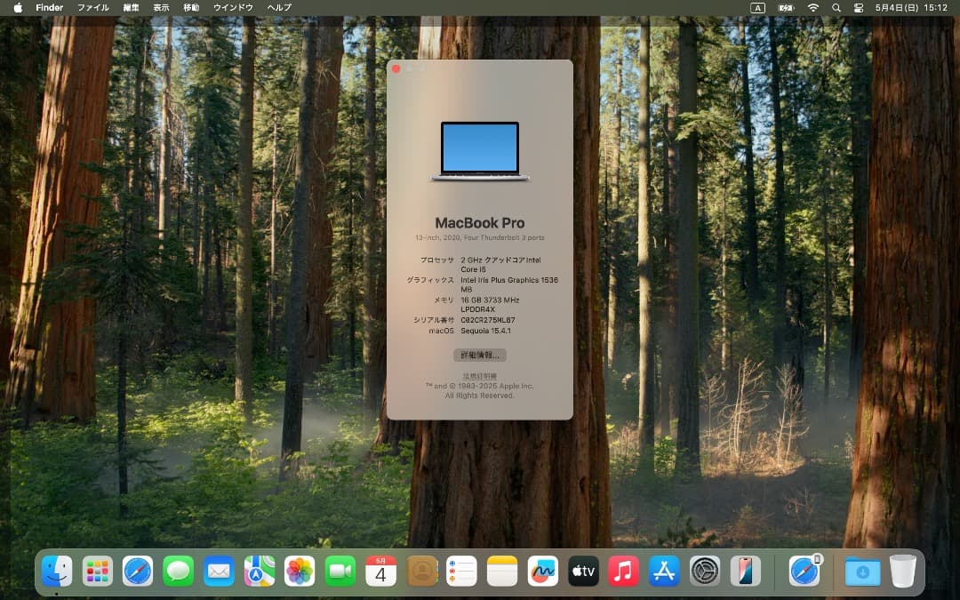Open Mail from the Dock
960x600 pixels.
218,572
